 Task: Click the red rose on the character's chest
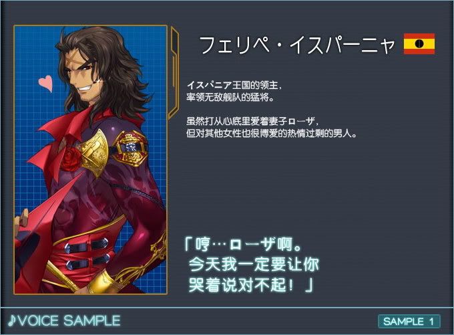[71, 159]
